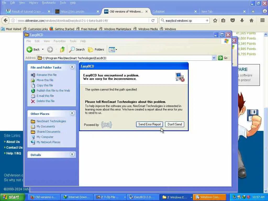Open Firefox downloads arrow icon

click(x=242, y=21)
